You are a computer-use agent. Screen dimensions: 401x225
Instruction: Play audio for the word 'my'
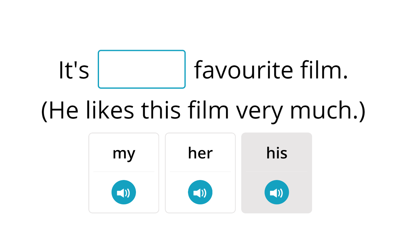(124, 192)
